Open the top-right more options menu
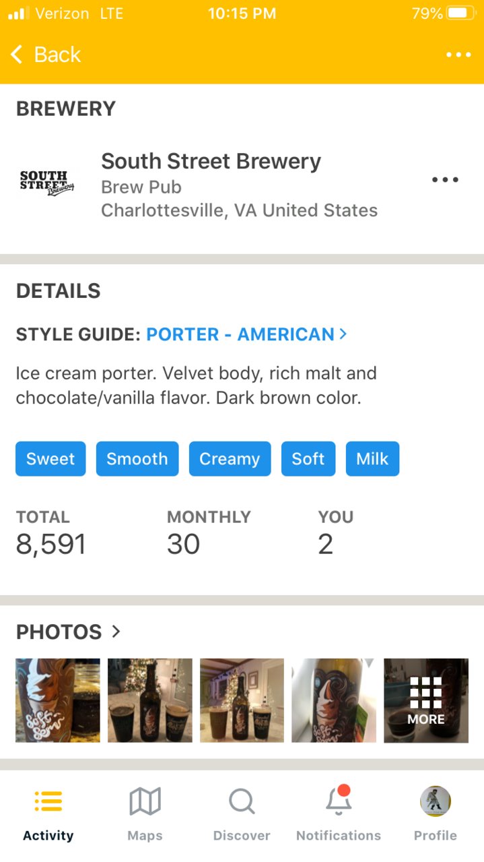The height and width of the screenshot is (862, 484). point(458,55)
